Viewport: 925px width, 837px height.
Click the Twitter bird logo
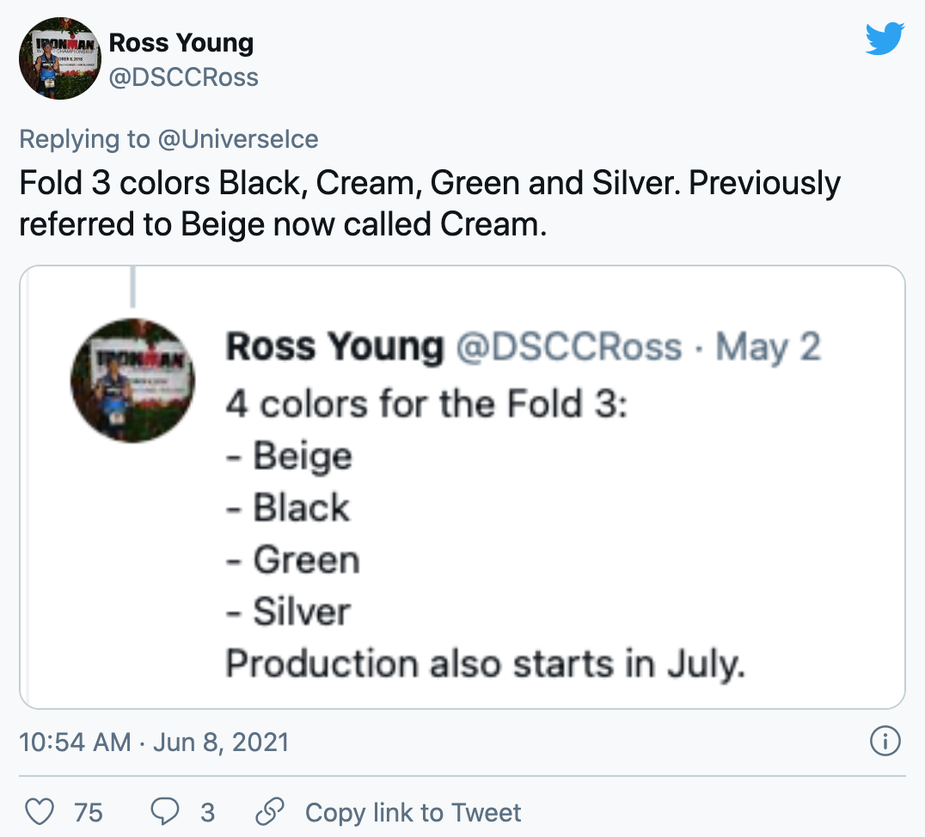[x=885, y=39]
